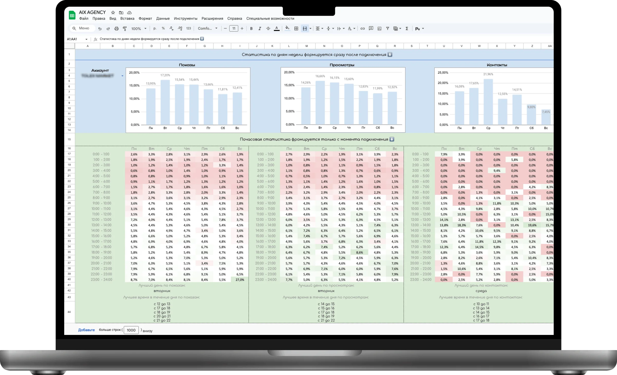Click the print icon in toolbar
Viewport: 617px width, 375px height.
[116, 29]
